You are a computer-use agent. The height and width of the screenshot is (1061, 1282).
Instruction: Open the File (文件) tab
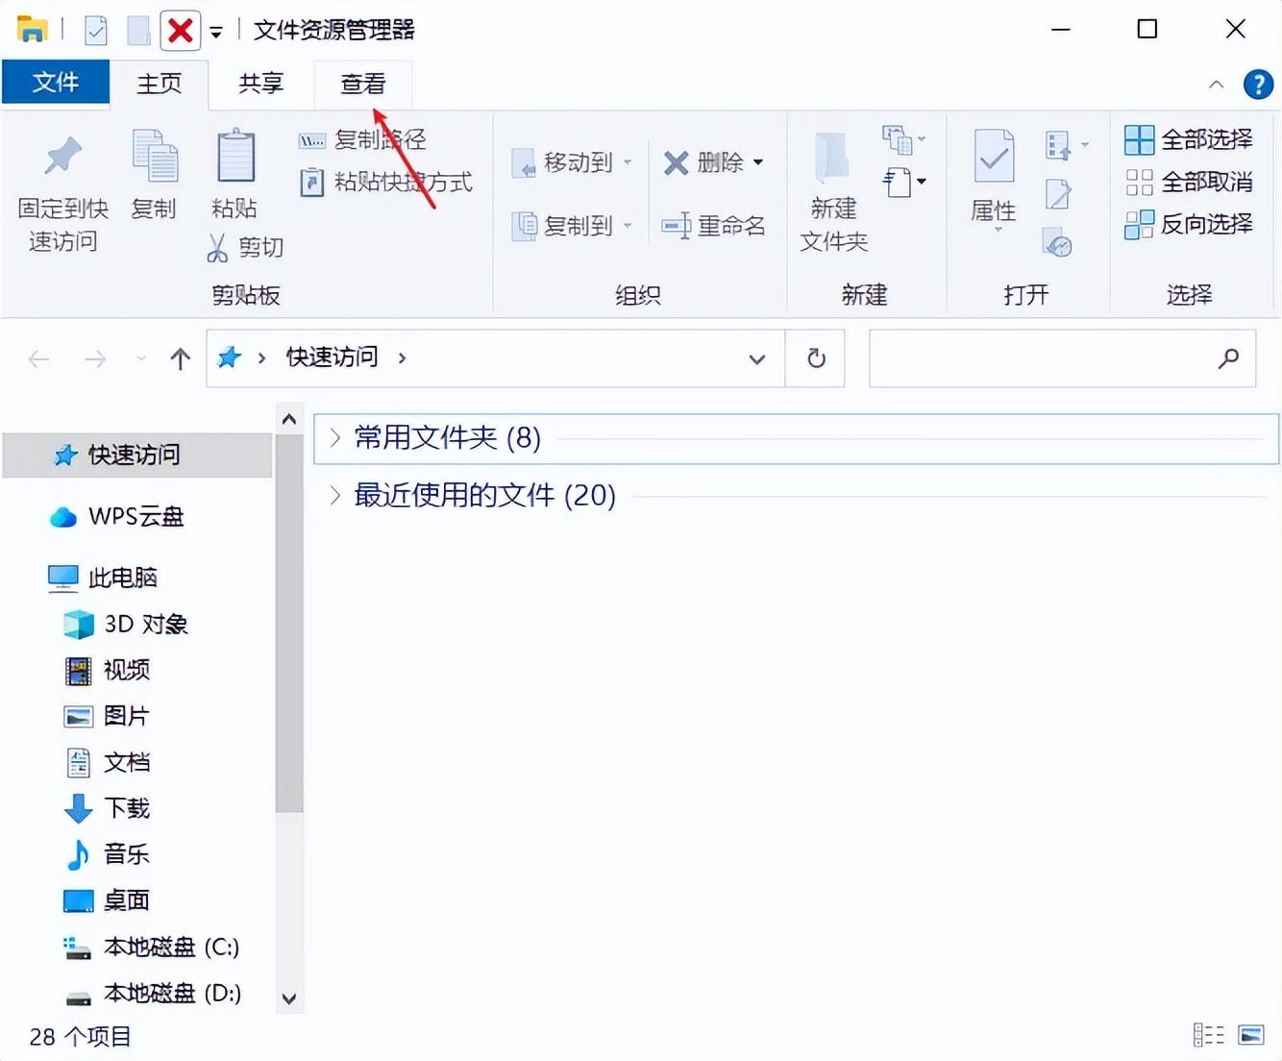pos(56,83)
